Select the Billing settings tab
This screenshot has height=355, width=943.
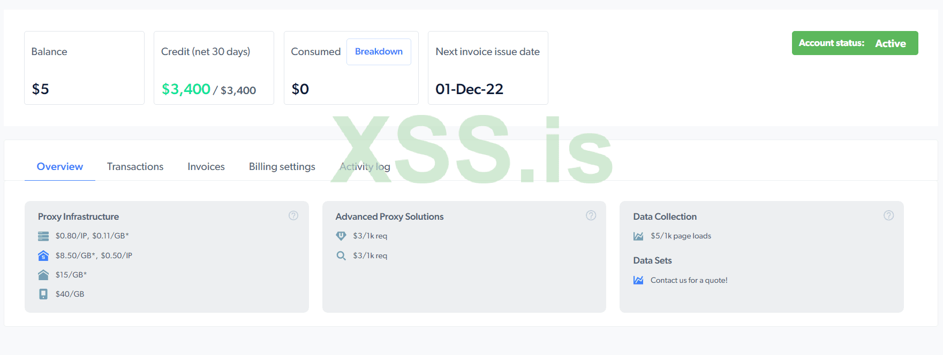(x=282, y=167)
